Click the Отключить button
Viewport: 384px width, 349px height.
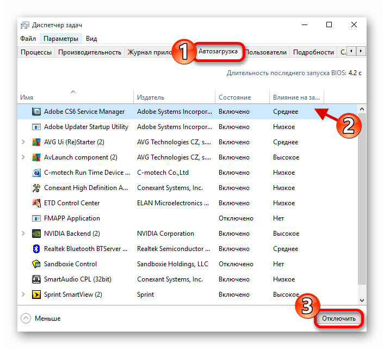[x=339, y=319]
